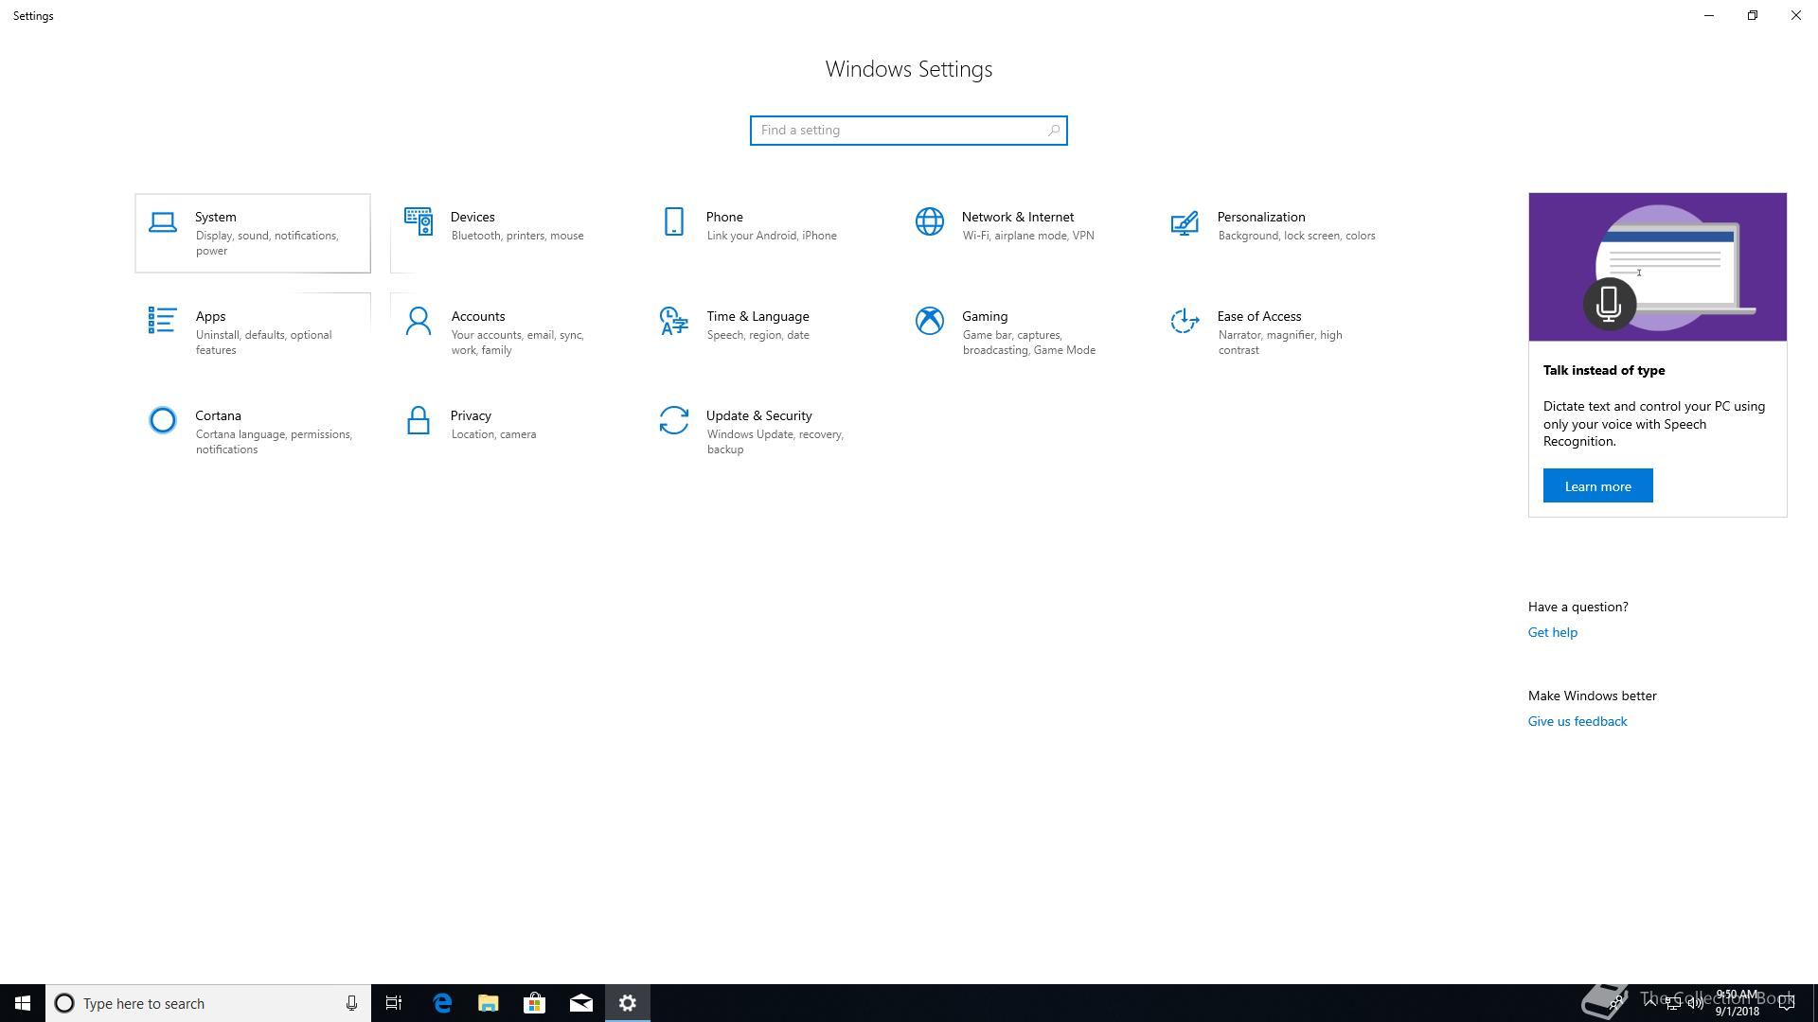Open Devices settings with keyboard icon
The image size is (1818, 1022).
[419, 222]
